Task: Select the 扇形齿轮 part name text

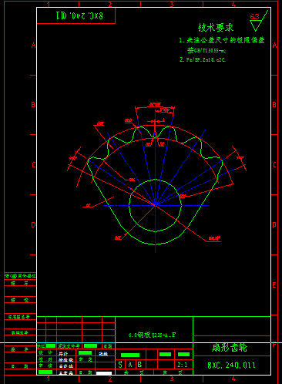Action: click(x=230, y=348)
